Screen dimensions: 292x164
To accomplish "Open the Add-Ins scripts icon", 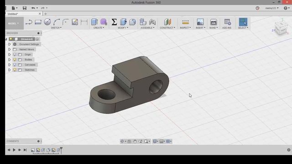I will pos(227,22).
